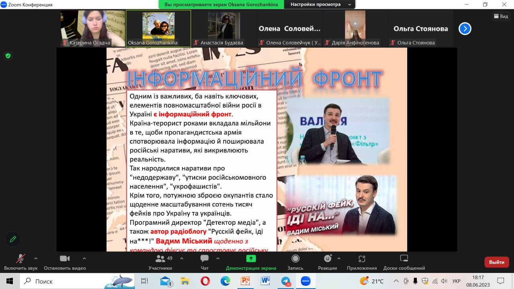The image size is (514, 289).
Task: Expand audio options arrow beside microphone
Action: pos(36,258)
